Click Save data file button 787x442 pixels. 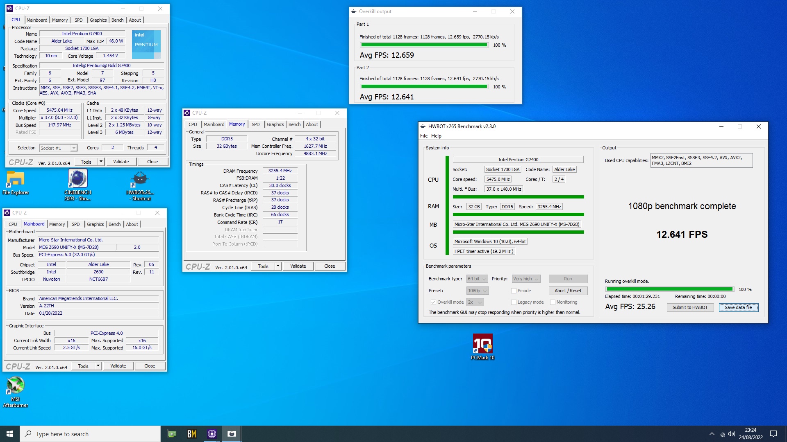pos(738,307)
